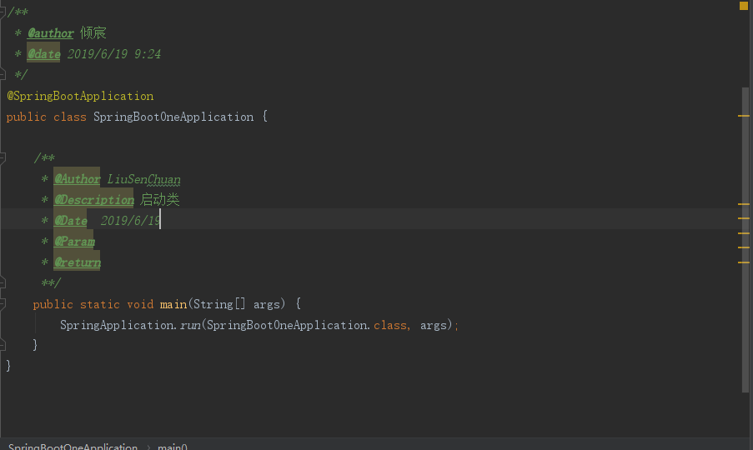
Task: Click the italic run method call
Action: [190, 325]
